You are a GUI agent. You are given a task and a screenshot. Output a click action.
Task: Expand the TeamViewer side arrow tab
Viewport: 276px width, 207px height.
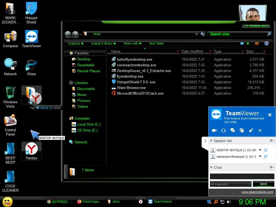tap(205, 141)
